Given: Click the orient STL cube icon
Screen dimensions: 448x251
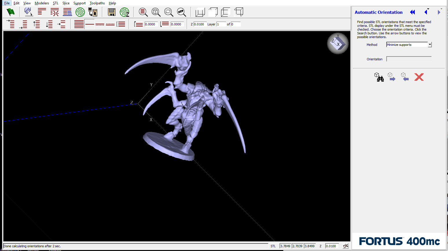Looking at the screenshot, I should [28, 12].
